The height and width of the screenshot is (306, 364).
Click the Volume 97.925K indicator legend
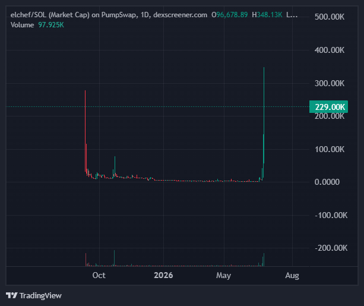click(37, 25)
